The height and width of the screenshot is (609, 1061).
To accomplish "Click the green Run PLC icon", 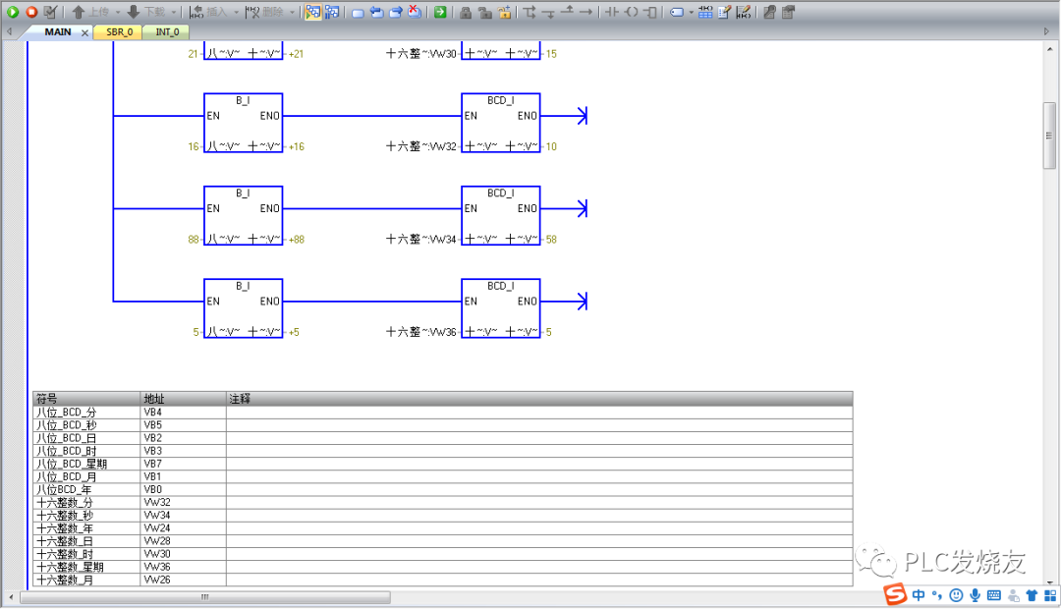I will (x=12, y=12).
